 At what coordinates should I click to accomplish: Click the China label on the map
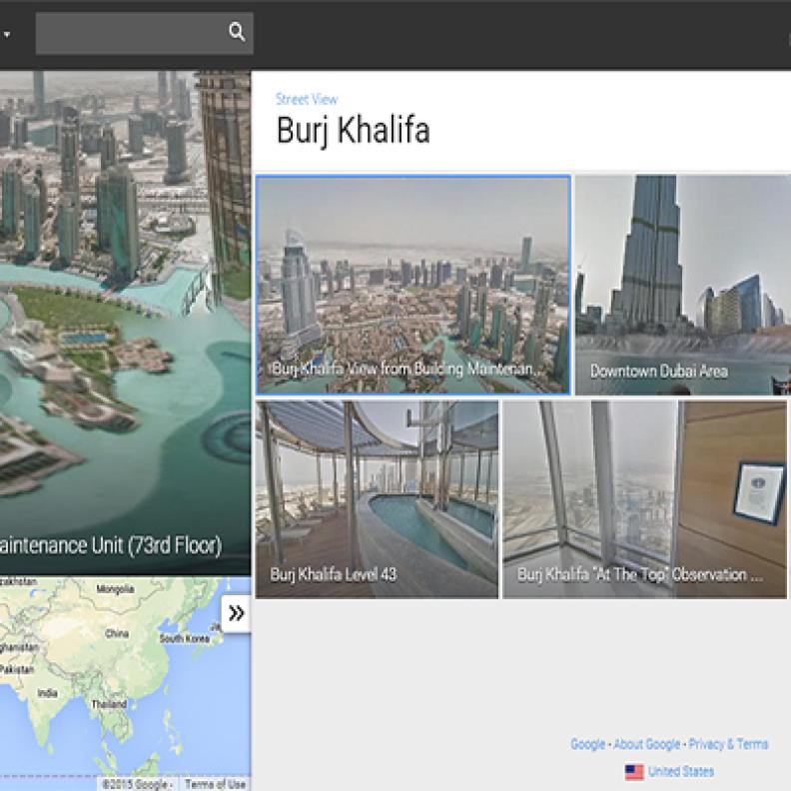117,633
